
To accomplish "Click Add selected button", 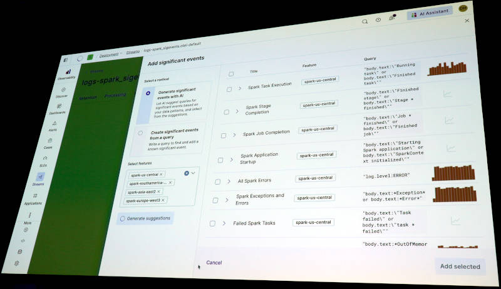I will click(460, 266).
